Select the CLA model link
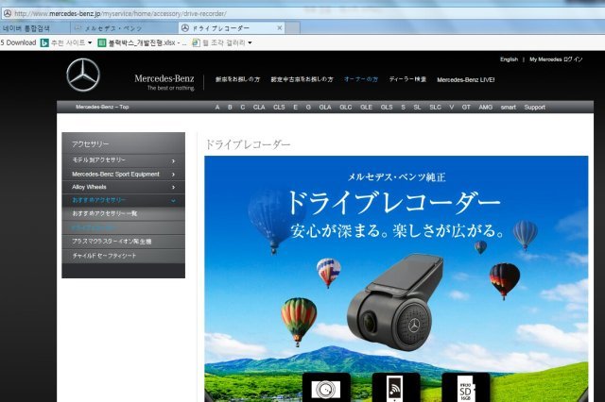The image size is (605, 402). 259,107
